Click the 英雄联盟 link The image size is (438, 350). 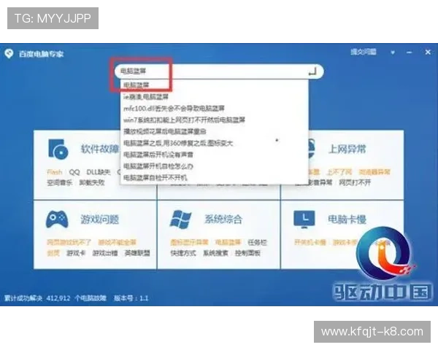137,253
